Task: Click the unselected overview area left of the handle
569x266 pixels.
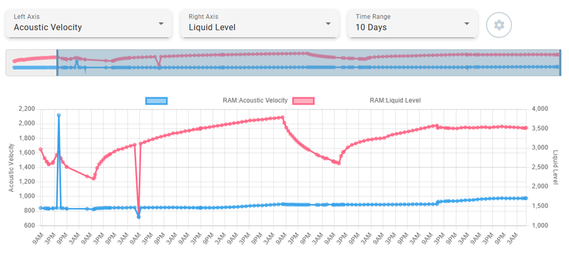Action: (32, 63)
